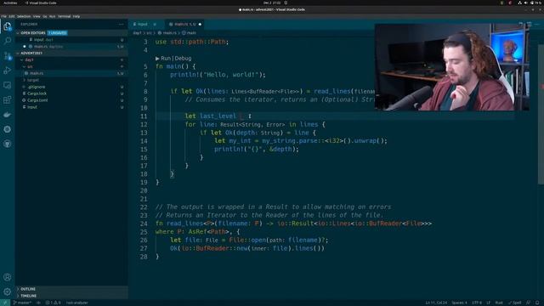Open the Explorer view in activity bar
544x306 pixels.
pyautogui.click(x=8, y=26)
